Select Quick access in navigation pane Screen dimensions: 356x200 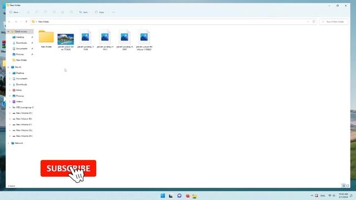click(x=21, y=32)
